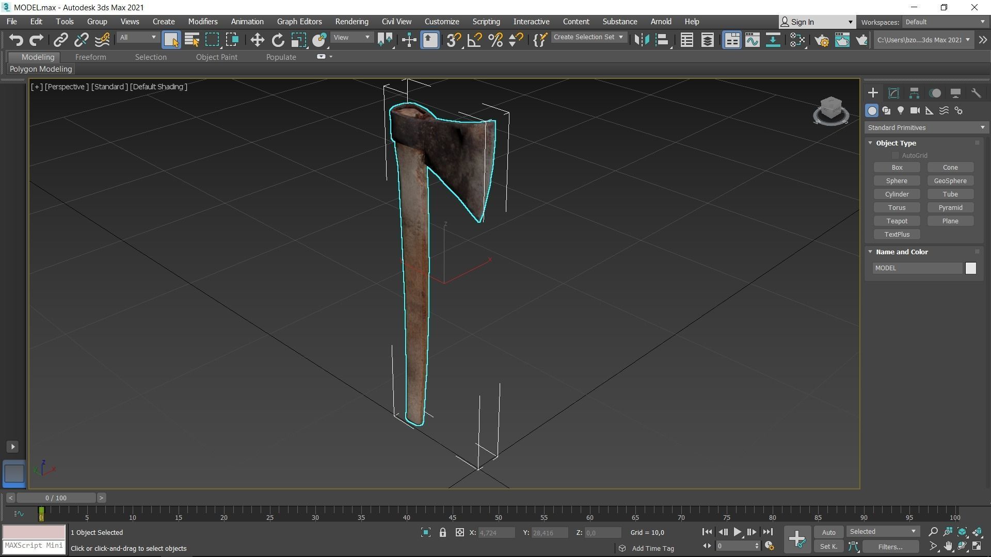
Task: Activate the Select and Rotate tool
Action: [278, 40]
